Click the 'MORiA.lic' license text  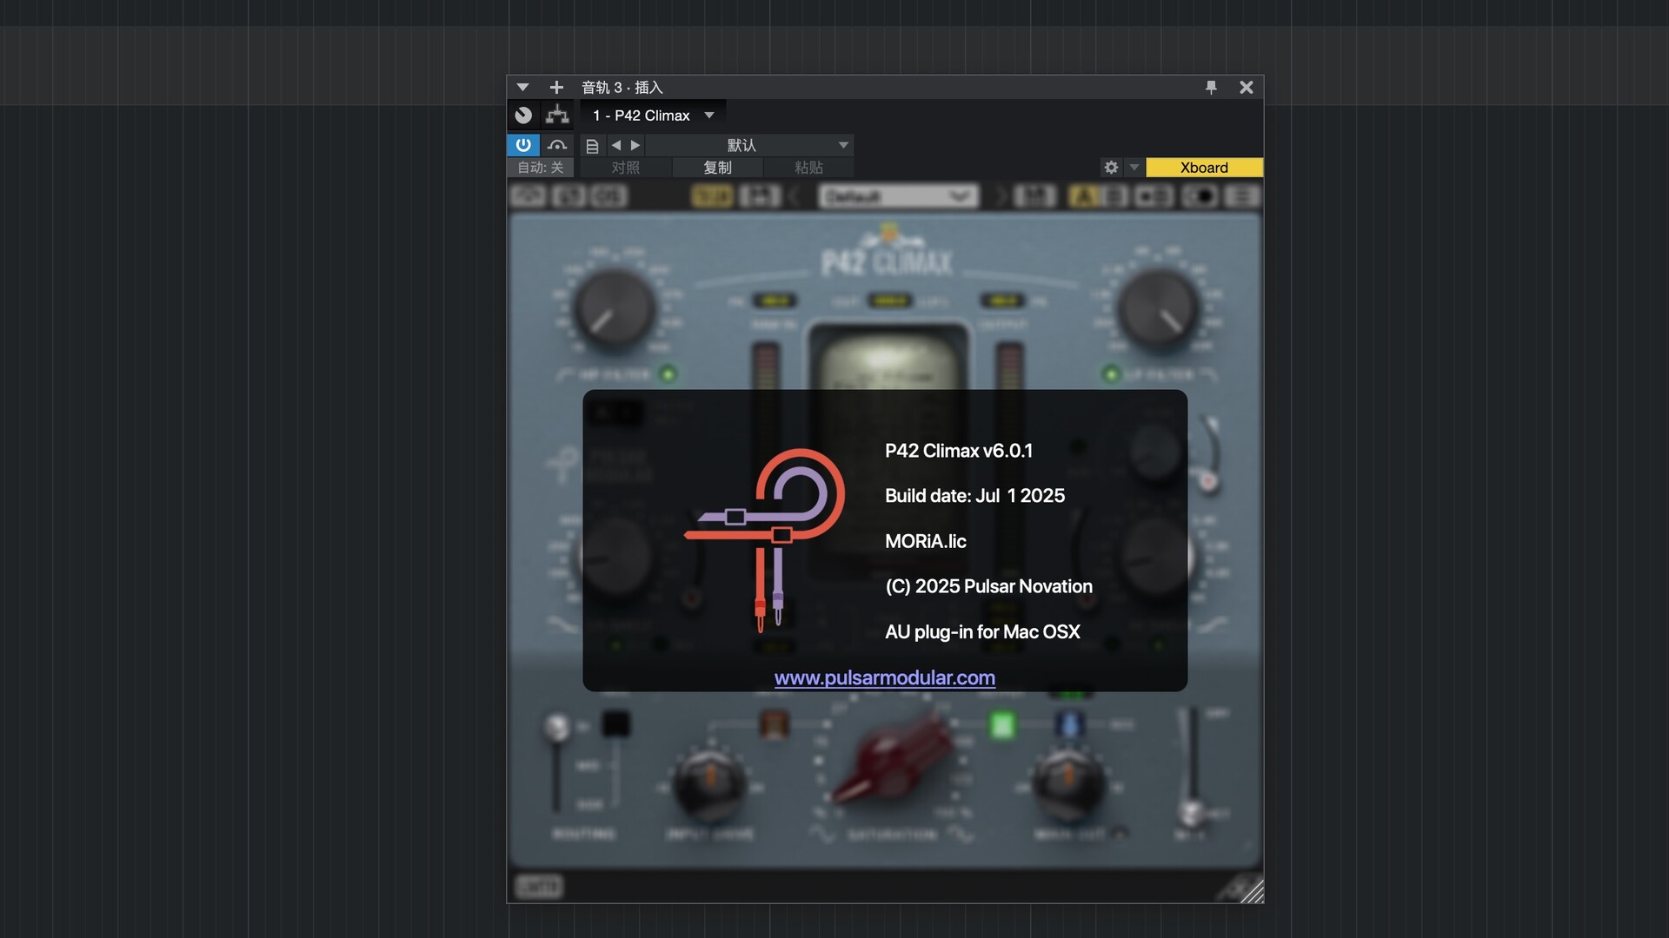[x=926, y=541]
